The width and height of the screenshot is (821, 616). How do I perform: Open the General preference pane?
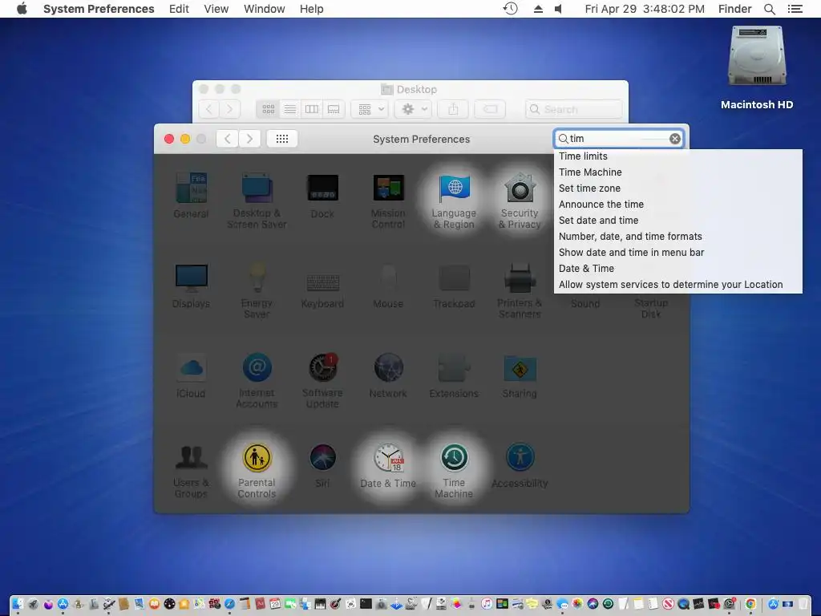(x=191, y=195)
